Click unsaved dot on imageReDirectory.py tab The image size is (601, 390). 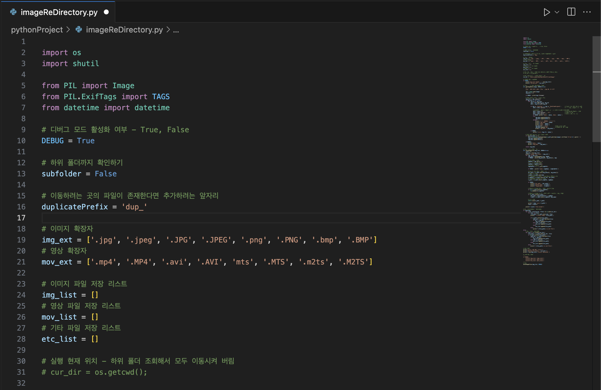click(x=106, y=12)
